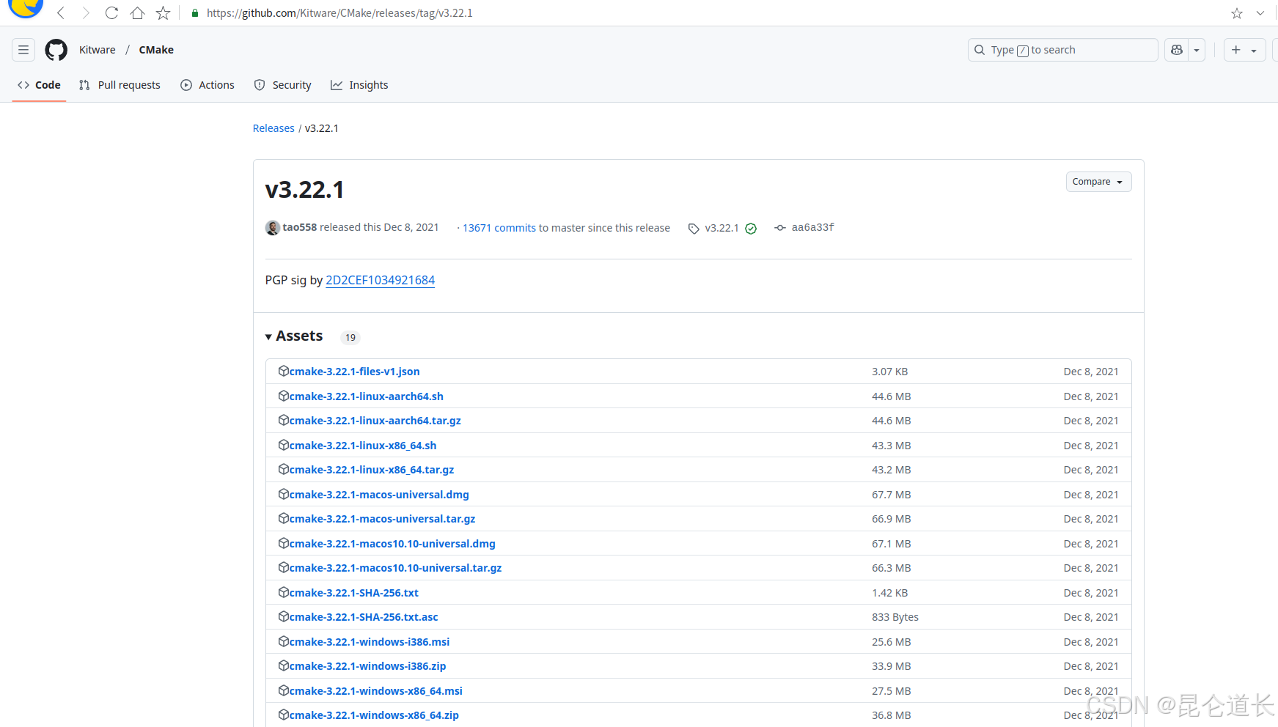
Task: Click the tao558 avatar image
Action: [273, 228]
